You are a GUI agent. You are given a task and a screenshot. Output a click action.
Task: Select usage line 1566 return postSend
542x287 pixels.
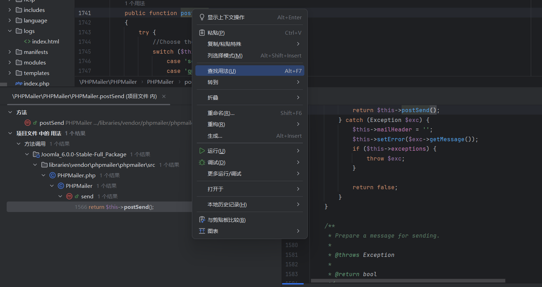pos(114,207)
